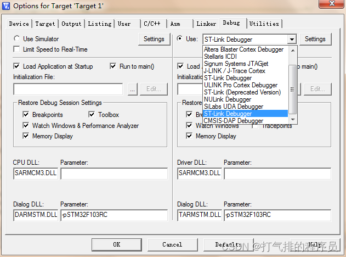Switch to the Target tab
This screenshot has width=346, height=257.
pyautogui.click(x=45, y=24)
